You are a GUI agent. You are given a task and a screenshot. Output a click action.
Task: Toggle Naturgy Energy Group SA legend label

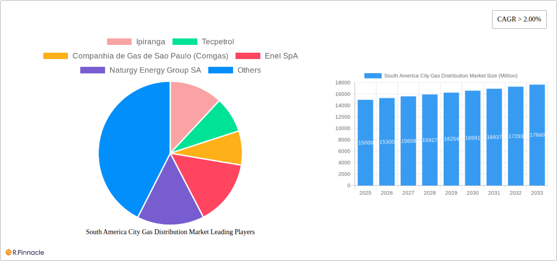155,70
